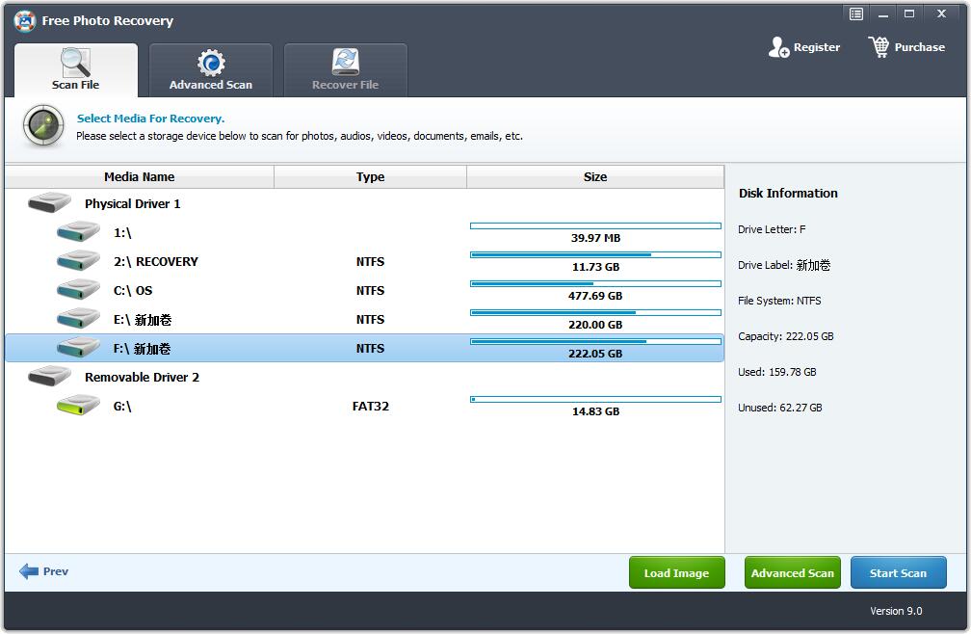
Task: Select the green G:\ removable drive icon
Action: (78, 405)
